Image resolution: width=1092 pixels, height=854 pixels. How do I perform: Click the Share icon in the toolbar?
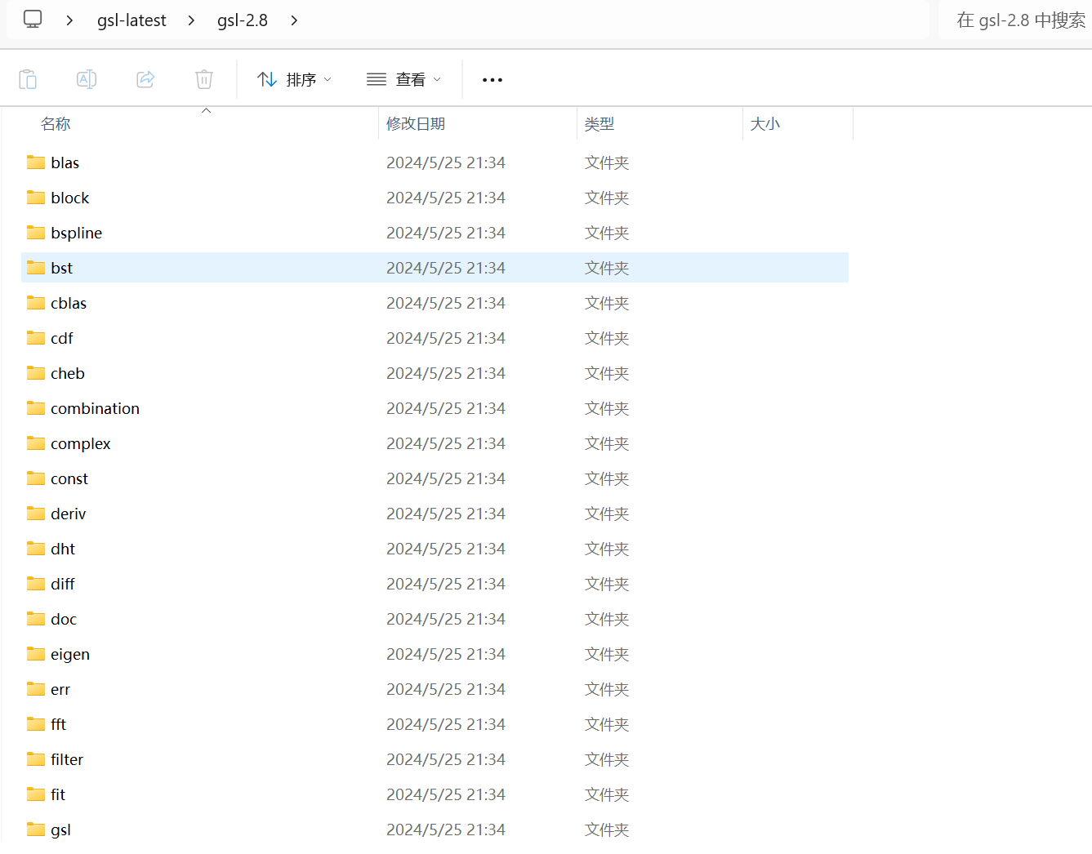pos(145,79)
